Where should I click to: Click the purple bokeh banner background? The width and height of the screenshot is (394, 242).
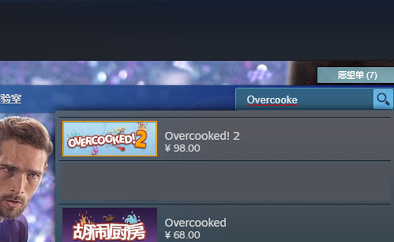[x=143, y=73]
